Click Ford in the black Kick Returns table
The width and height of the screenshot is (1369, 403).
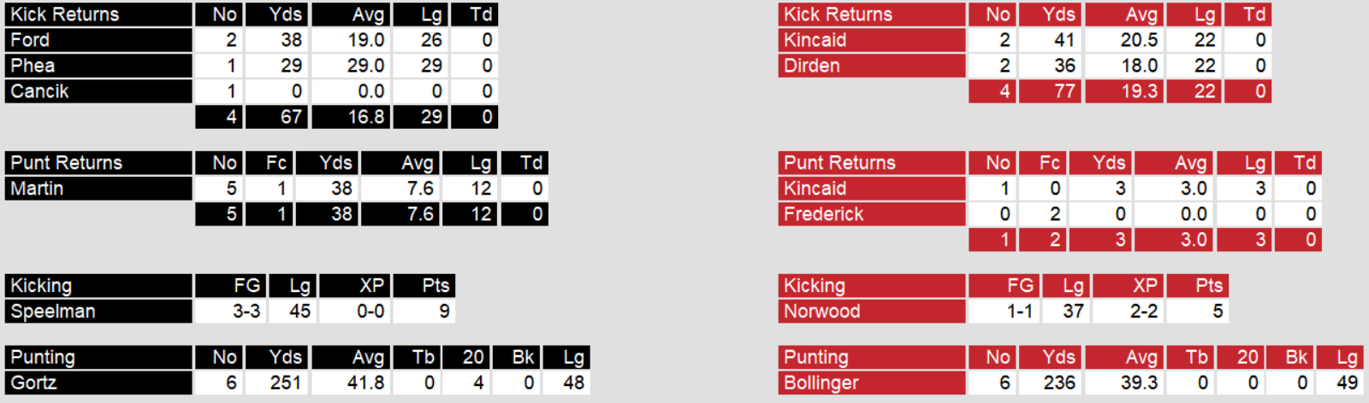[30, 40]
